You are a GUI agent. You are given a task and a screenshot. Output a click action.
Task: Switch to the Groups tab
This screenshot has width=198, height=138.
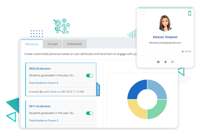coord(53,44)
